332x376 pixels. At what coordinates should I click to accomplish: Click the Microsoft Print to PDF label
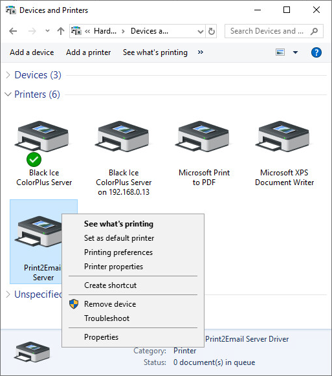pos(204,177)
